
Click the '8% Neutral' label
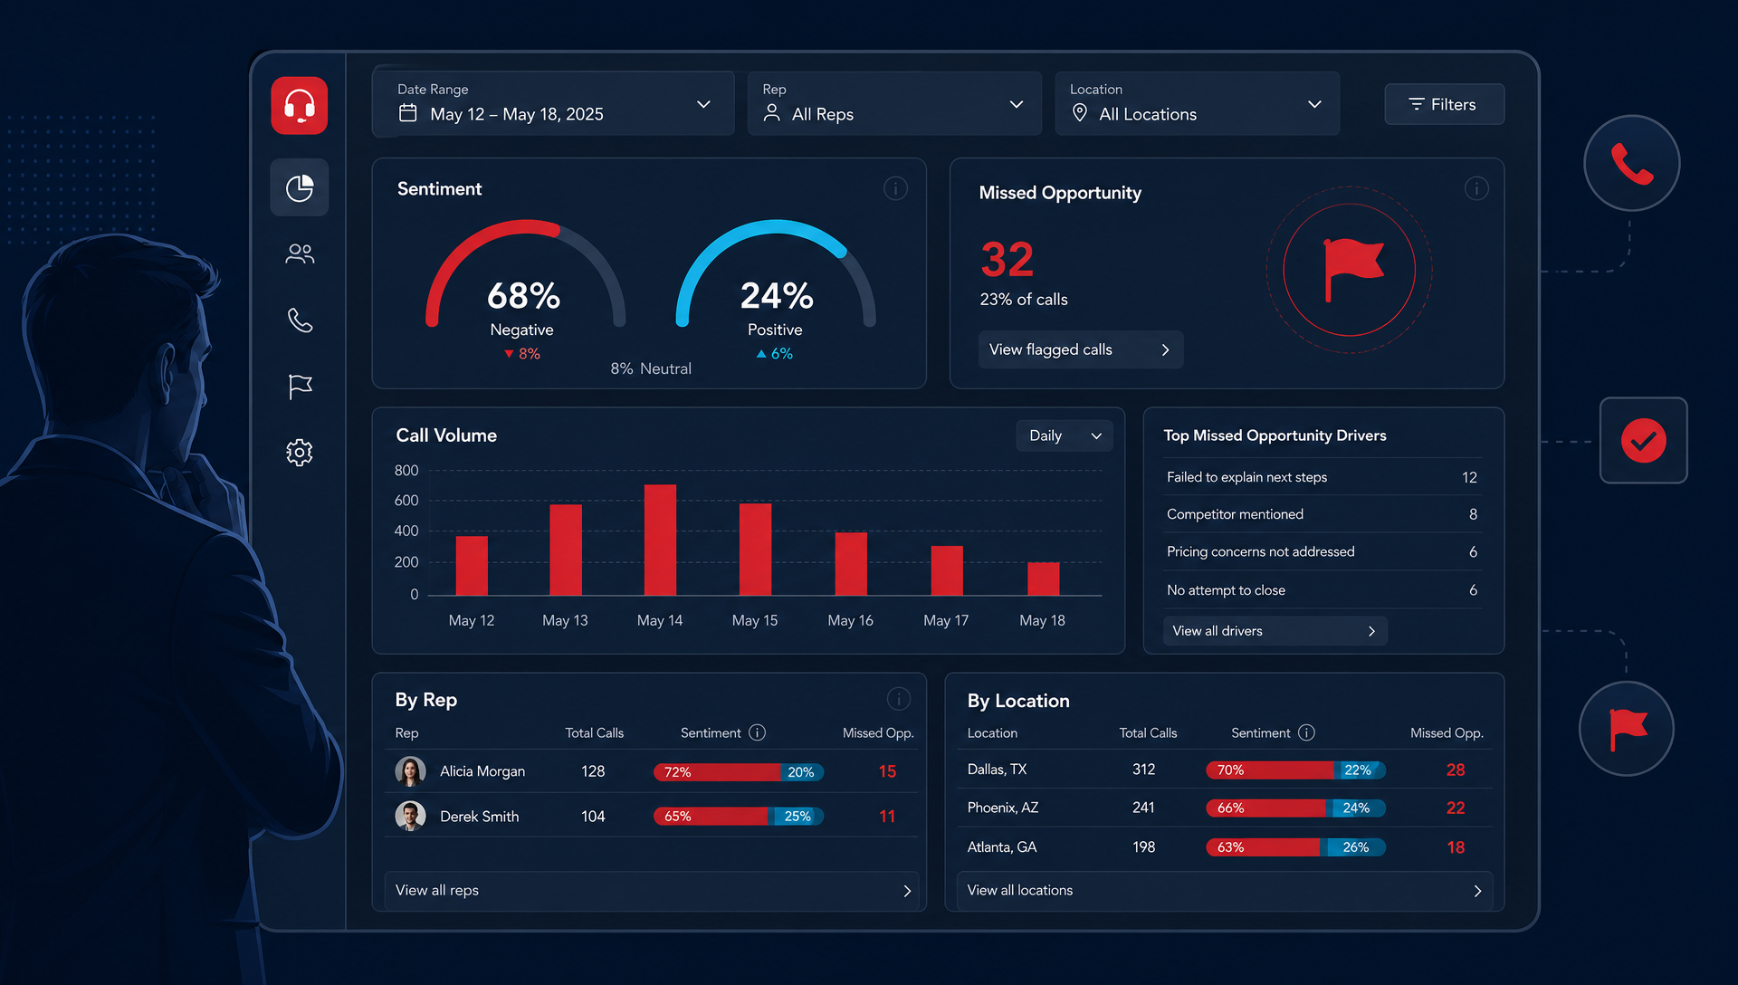[651, 368]
